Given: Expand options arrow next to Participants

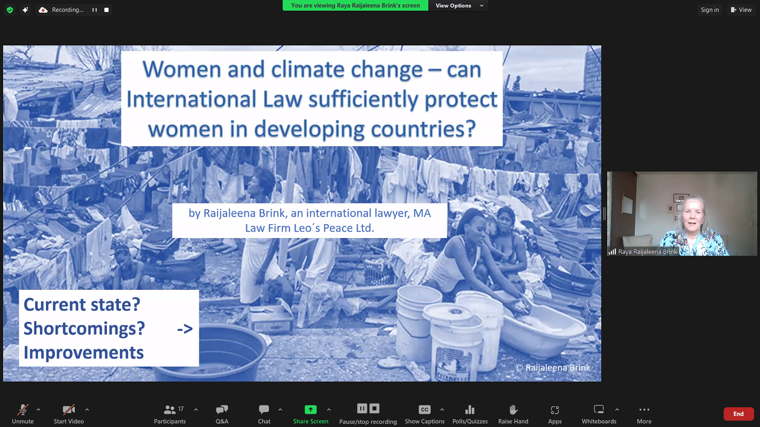Looking at the screenshot, I should click(196, 409).
